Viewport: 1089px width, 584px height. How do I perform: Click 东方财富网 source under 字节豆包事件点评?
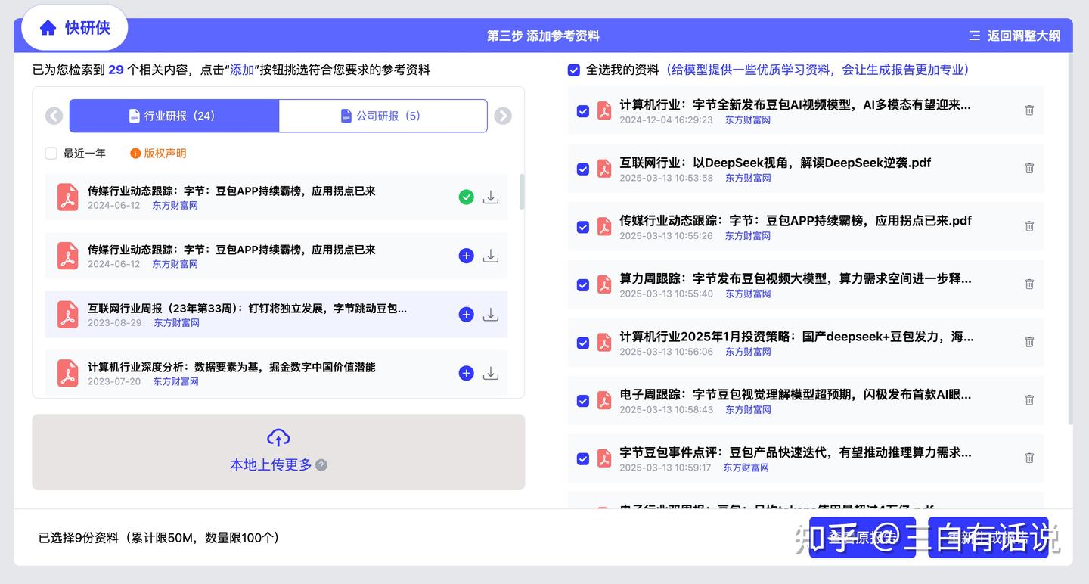pyautogui.click(x=746, y=468)
